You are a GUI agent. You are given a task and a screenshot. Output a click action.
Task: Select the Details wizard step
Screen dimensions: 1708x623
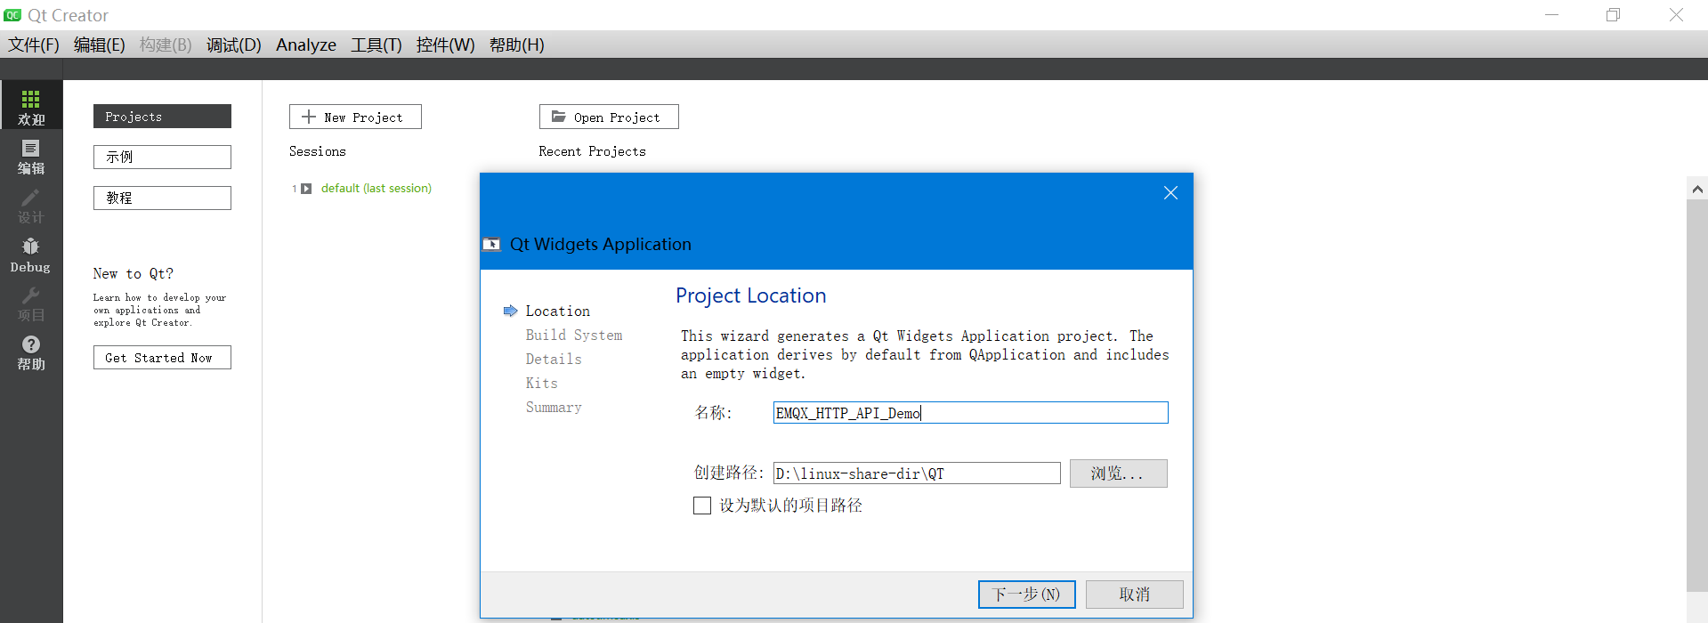tap(554, 359)
